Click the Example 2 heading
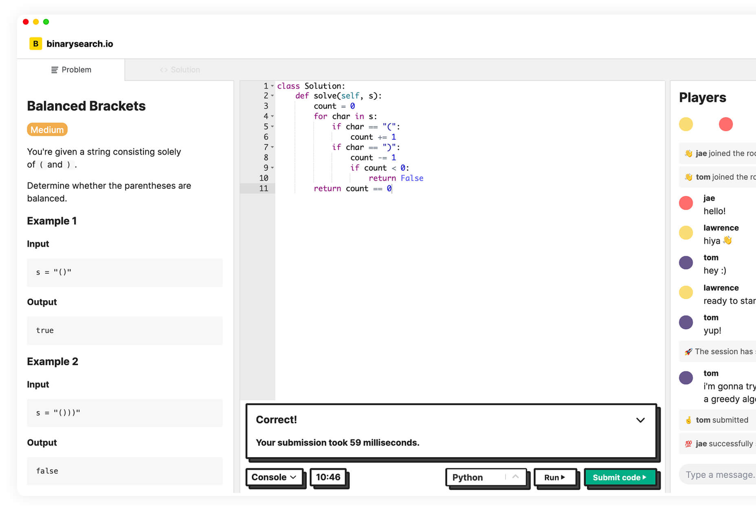 tap(53, 362)
